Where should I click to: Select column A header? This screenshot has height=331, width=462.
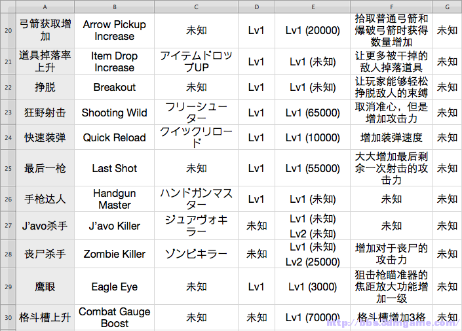pyautogui.click(x=45, y=7)
